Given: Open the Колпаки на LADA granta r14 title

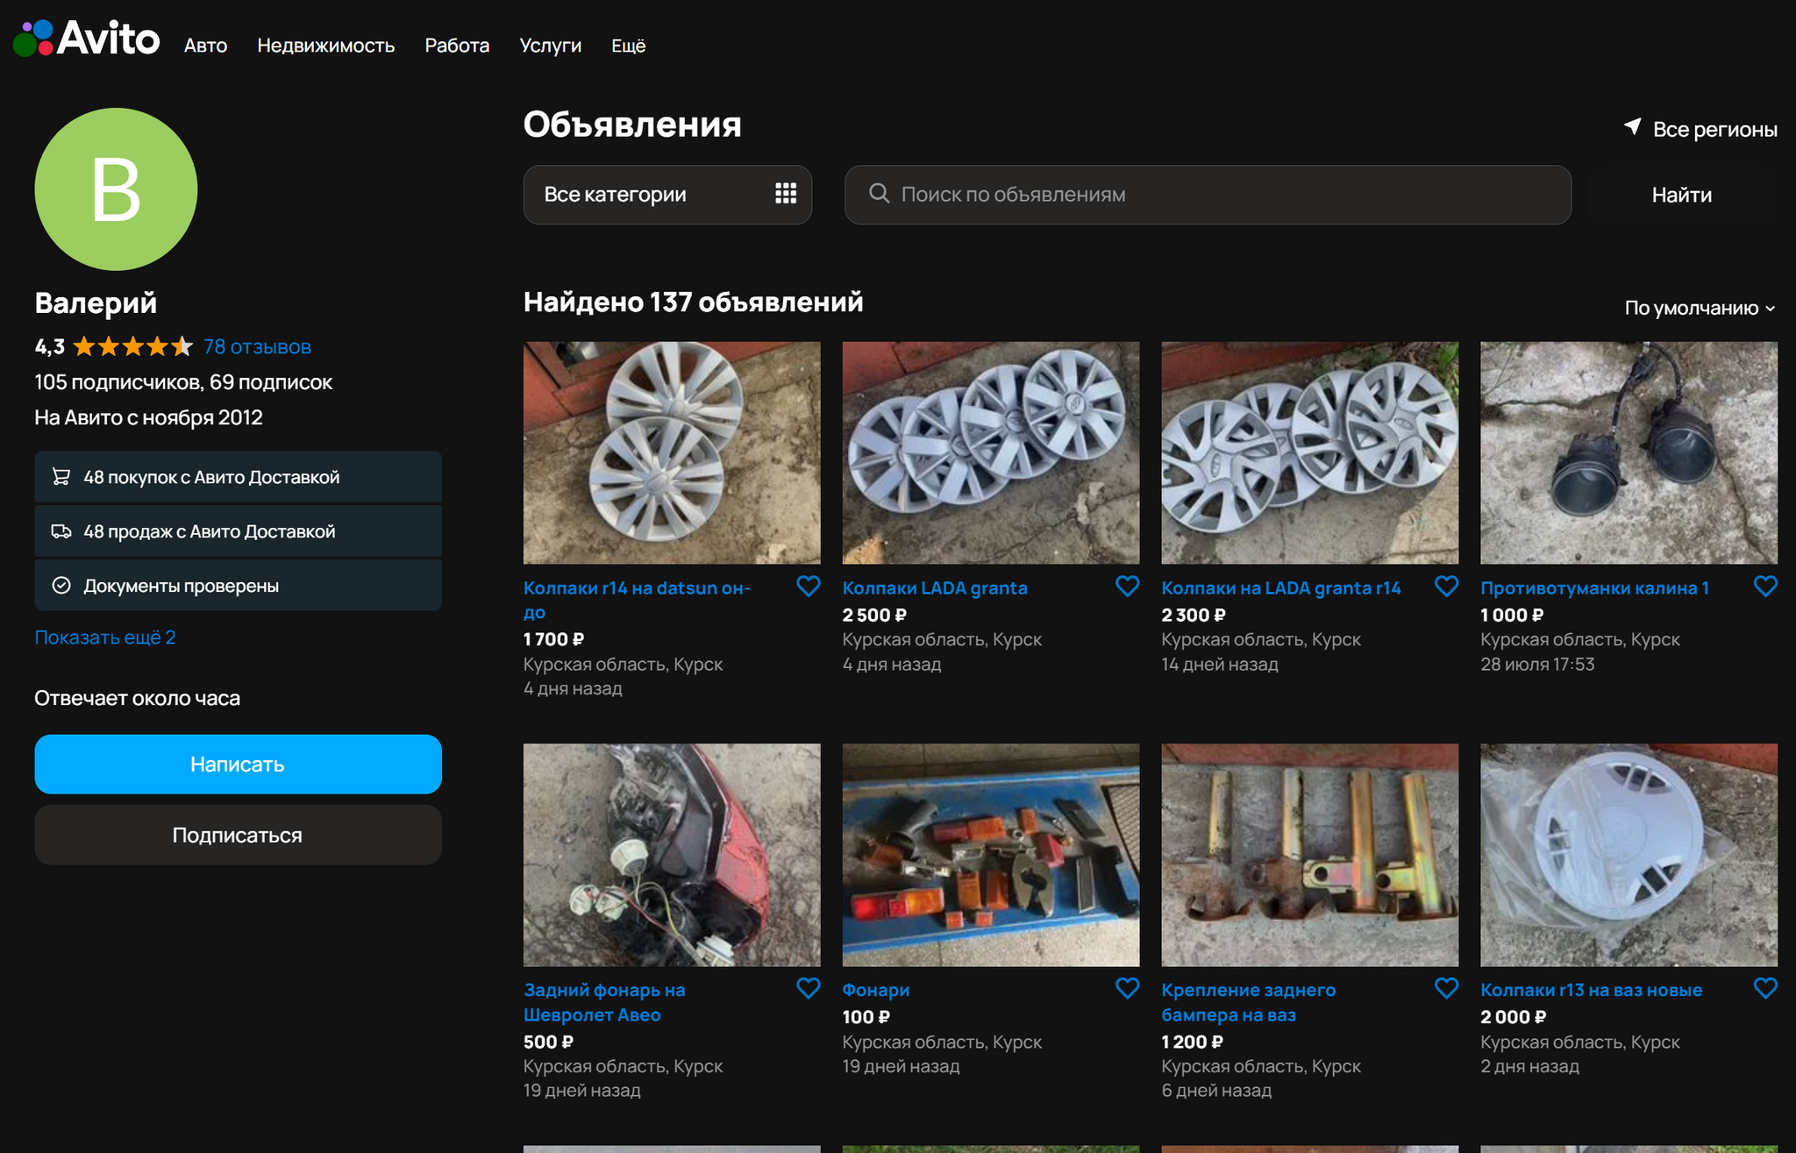Looking at the screenshot, I should point(1281,587).
